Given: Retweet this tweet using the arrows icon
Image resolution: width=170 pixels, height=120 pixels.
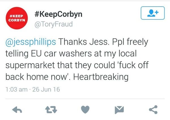Looking at the screenshot, I should click(x=51, y=110).
